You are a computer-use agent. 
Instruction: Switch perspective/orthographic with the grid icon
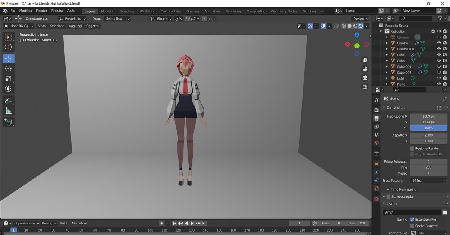click(x=365, y=87)
